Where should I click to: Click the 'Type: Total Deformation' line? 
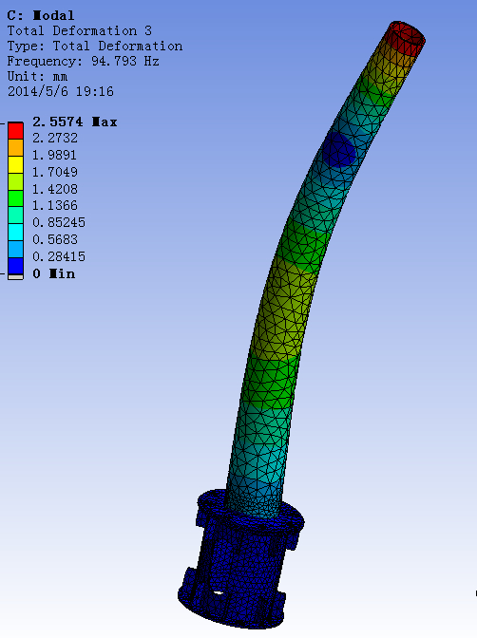(x=95, y=46)
